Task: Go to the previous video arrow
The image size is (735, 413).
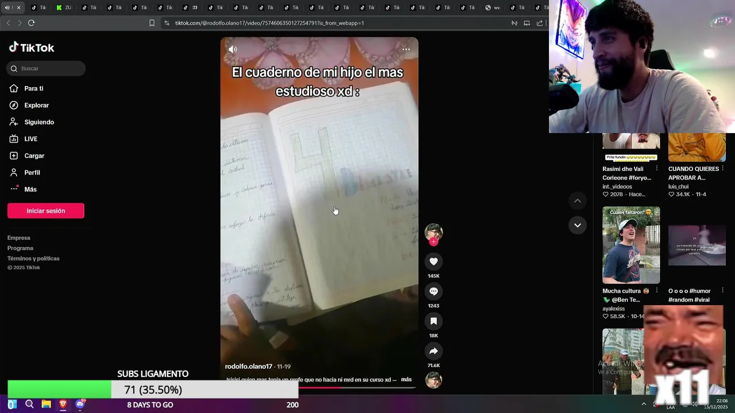Action: point(577,201)
